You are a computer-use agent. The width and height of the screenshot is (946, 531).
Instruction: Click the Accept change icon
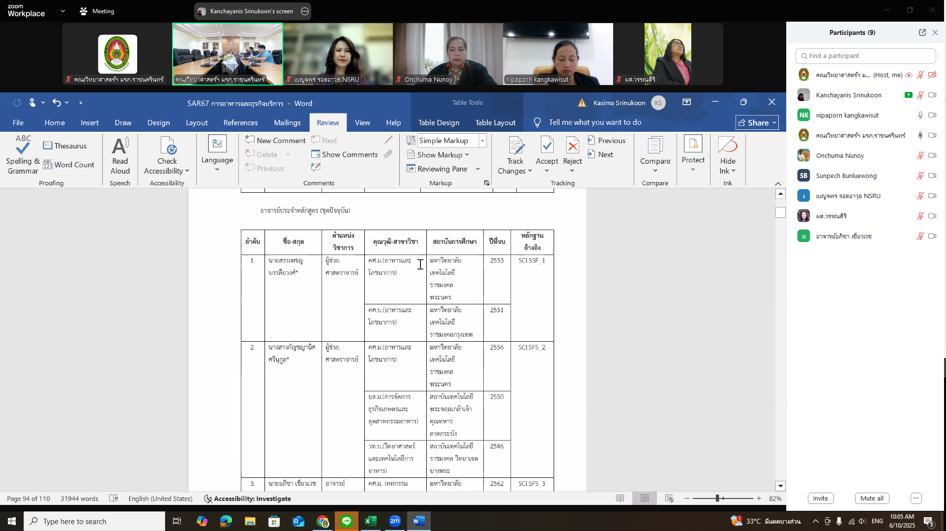tap(547, 146)
